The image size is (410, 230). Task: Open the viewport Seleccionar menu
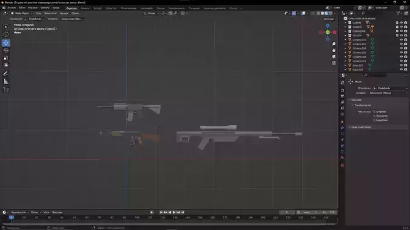coord(50,13)
